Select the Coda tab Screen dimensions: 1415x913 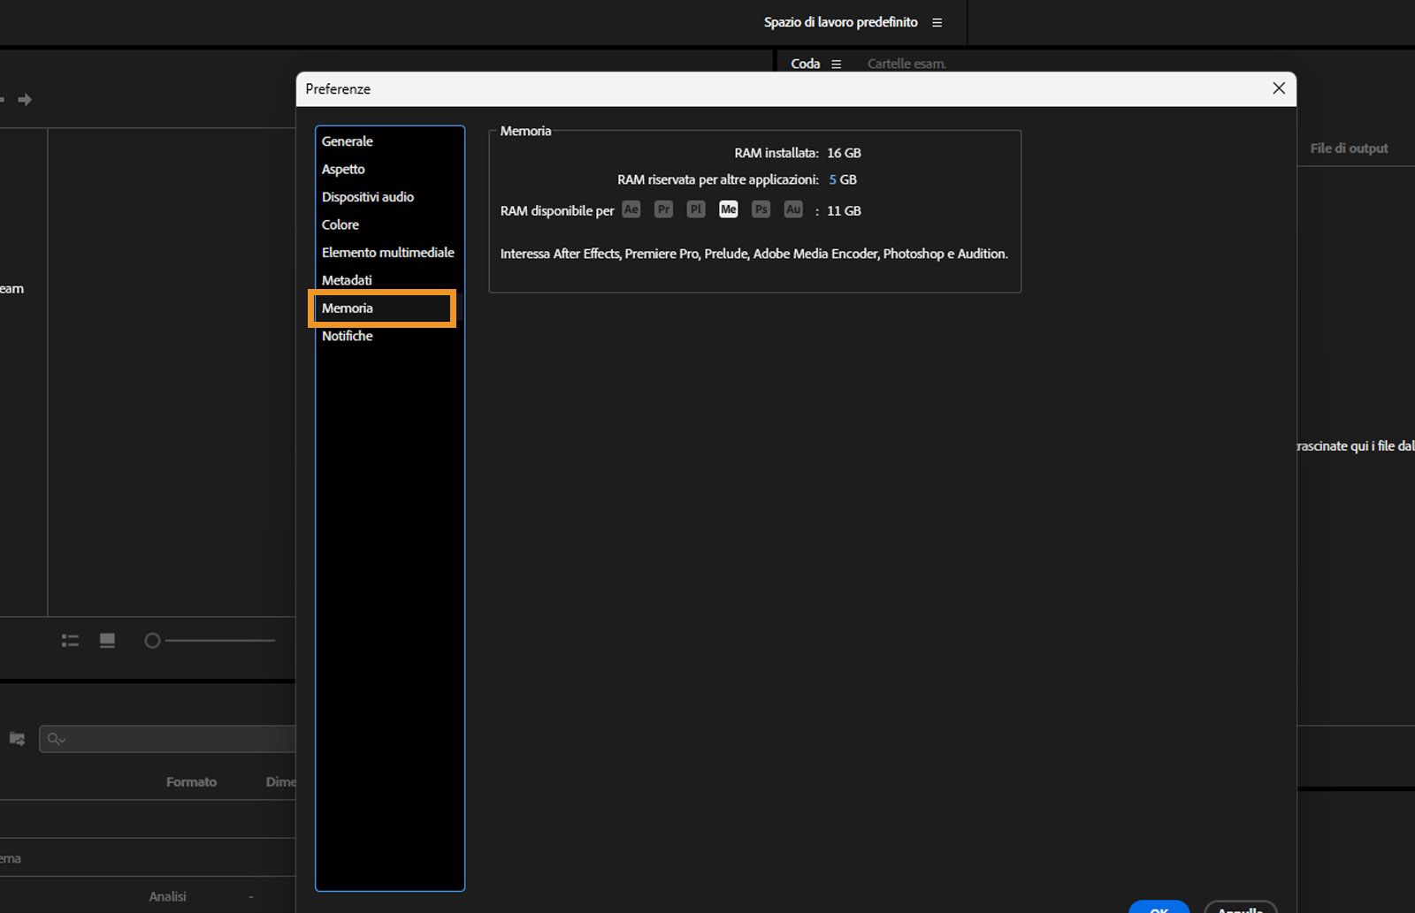(x=805, y=63)
